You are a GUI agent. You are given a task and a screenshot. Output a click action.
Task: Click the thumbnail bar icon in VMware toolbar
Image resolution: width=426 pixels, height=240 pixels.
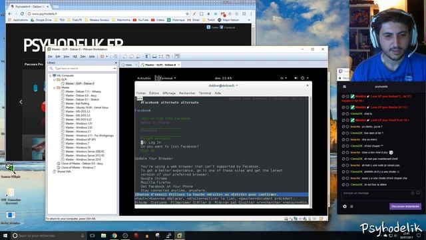[x=154, y=57]
